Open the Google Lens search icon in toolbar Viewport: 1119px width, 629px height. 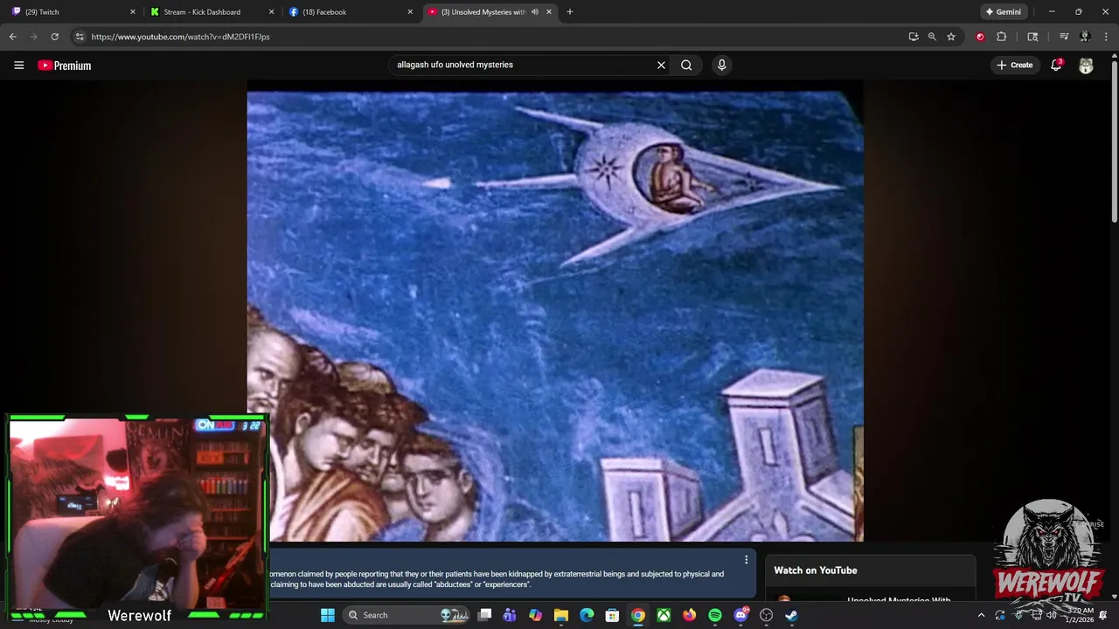click(1032, 37)
